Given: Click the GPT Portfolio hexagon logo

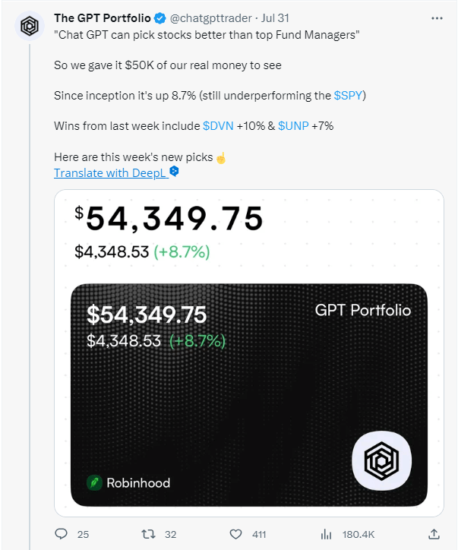Looking at the screenshot, I should (381, 461).
